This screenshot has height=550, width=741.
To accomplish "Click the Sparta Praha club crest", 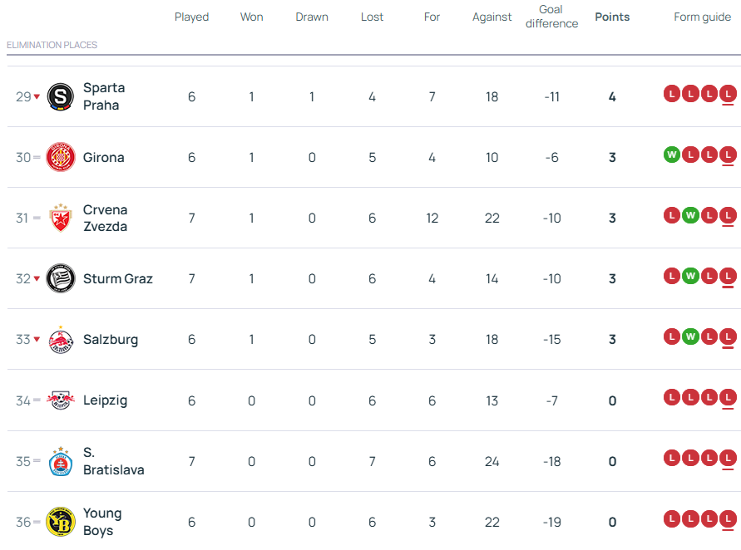I will point(61,97).
